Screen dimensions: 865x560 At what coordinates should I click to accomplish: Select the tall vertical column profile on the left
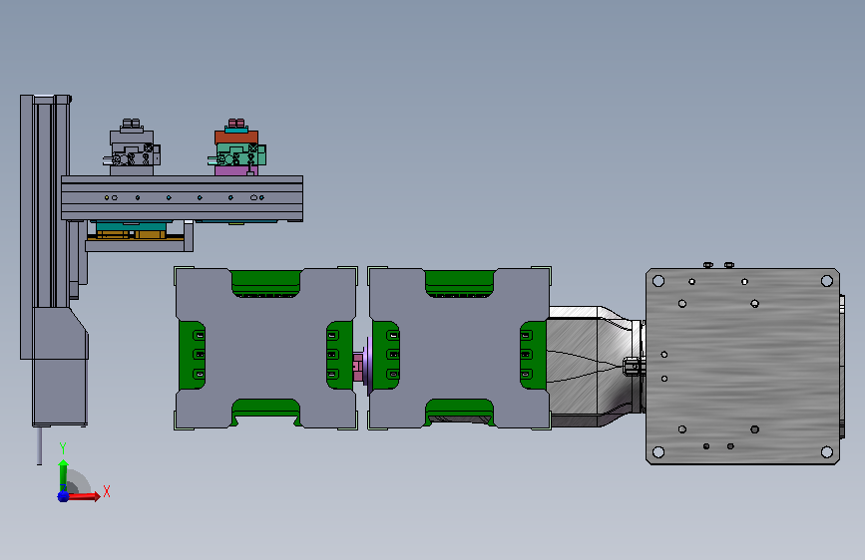click(45, 226)
